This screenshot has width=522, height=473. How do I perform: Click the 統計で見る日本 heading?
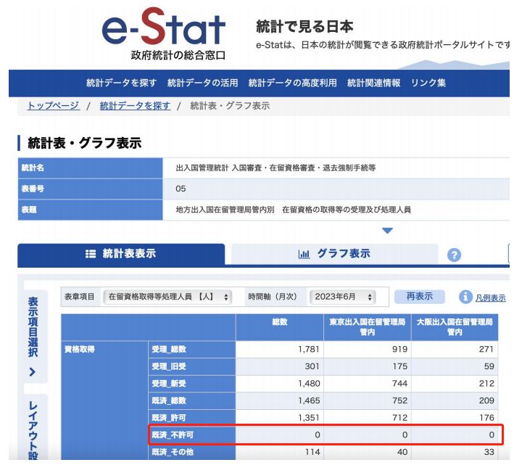tap(304, 26)
